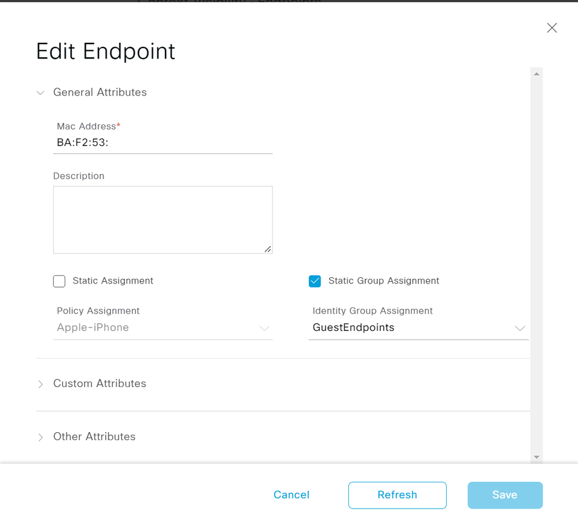Click the Save button
578x527 pixels.
click(x=505, y=495)
